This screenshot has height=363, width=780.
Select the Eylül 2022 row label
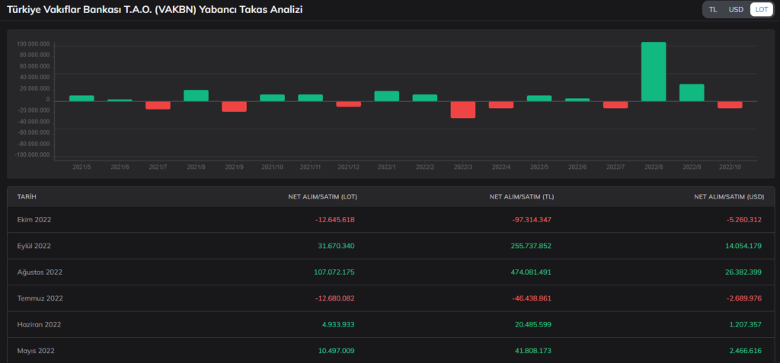click(34, 246)
